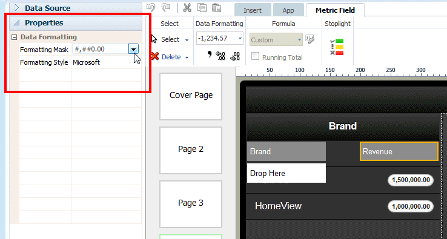Open the Formatting Mask dropdown arrow

point(133,49)
